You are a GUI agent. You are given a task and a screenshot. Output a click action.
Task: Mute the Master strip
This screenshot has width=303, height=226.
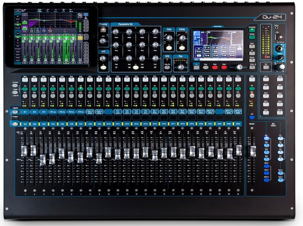[x=252, y=79]
